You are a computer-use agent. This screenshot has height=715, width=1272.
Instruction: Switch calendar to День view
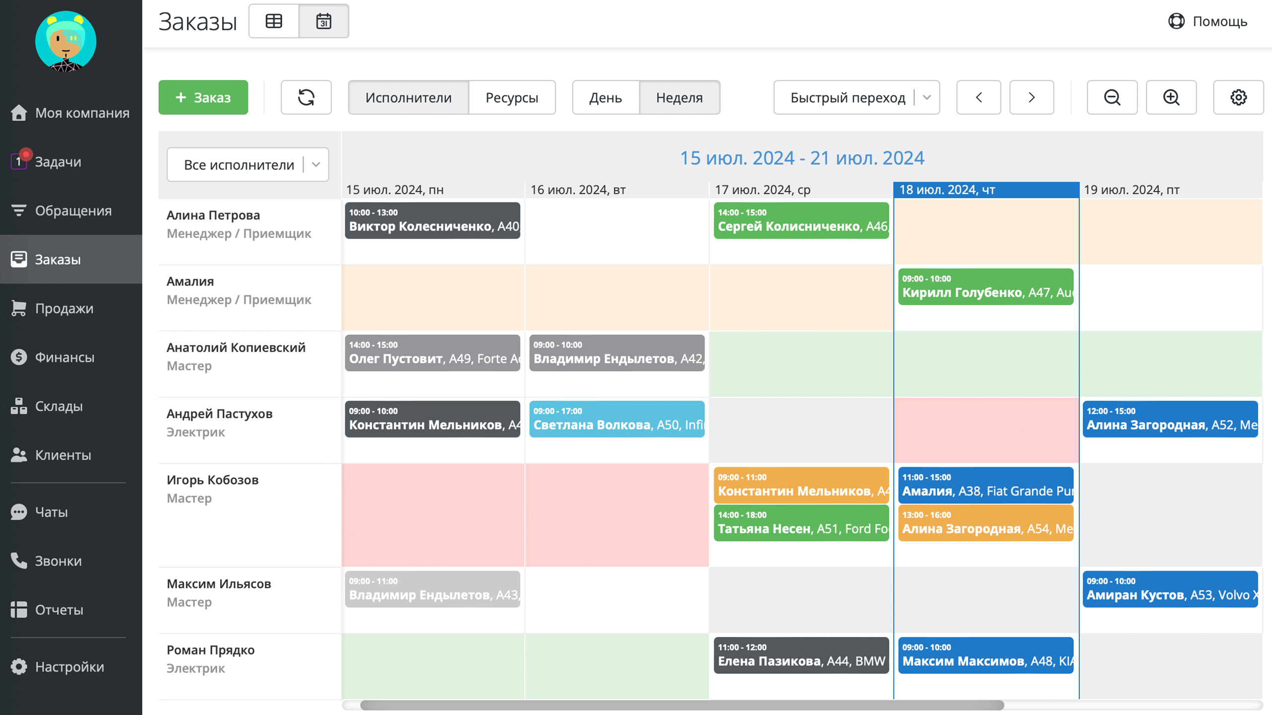click(x=605, y=97)
